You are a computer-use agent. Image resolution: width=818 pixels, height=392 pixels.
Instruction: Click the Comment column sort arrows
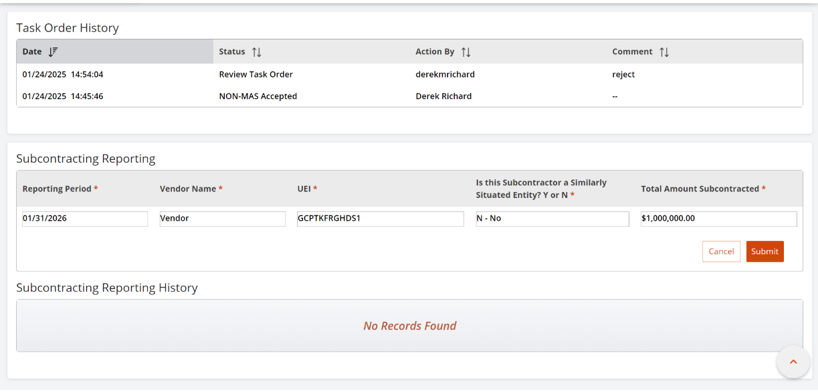pos(665,52)
